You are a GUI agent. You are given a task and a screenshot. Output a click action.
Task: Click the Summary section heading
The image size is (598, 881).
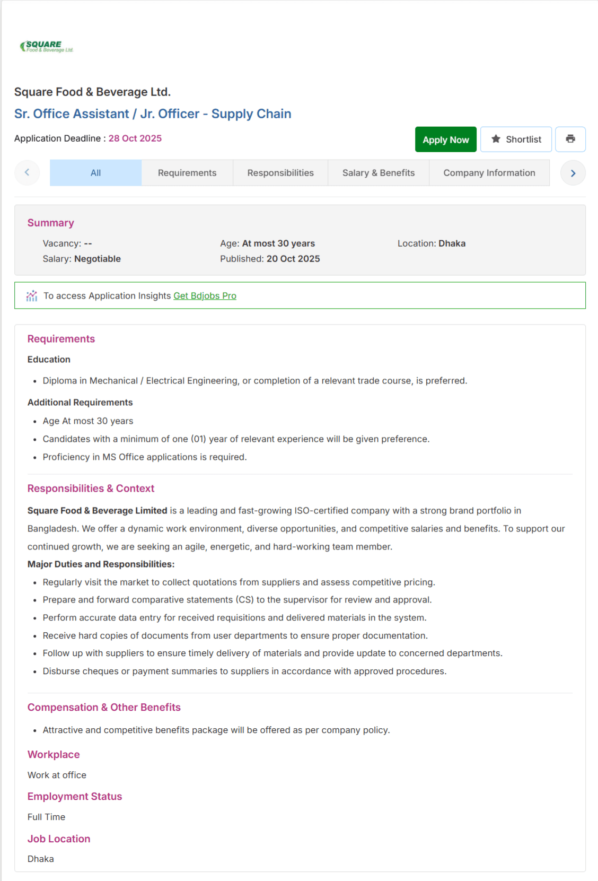coord(51,223)
